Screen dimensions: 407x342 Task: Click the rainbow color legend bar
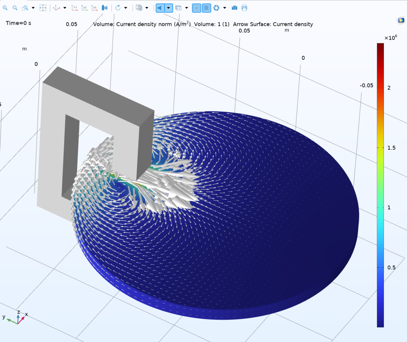(x=380, y=185)
